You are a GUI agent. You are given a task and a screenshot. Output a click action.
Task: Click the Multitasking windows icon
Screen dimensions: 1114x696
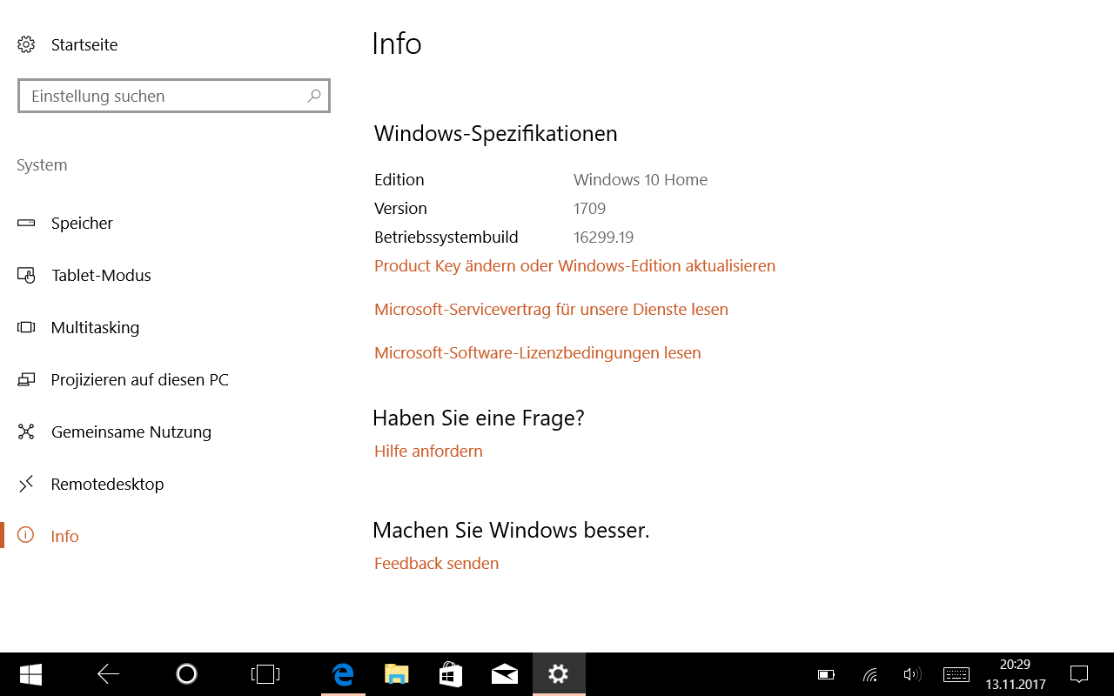pos(26,327)
